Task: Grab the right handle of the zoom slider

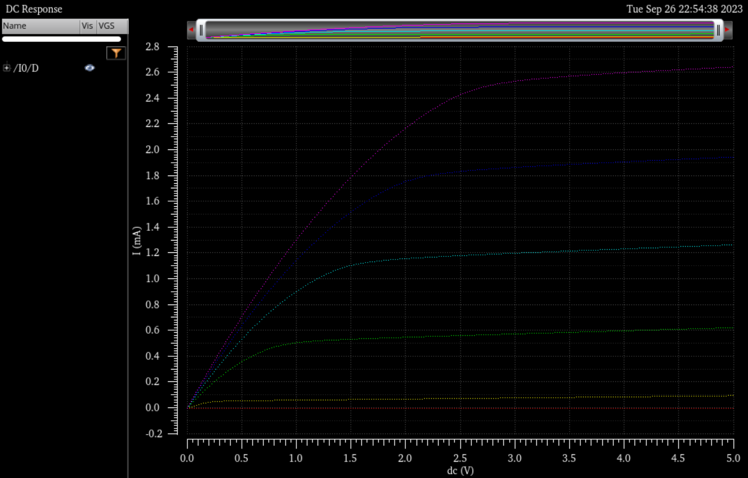Action: pos(718,30)
